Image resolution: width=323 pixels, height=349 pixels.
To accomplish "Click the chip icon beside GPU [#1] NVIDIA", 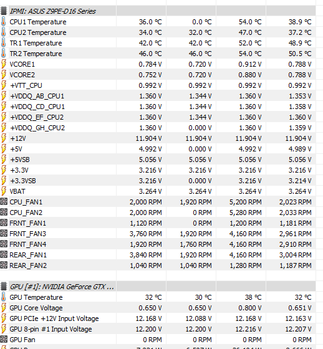I will point(4,287).
